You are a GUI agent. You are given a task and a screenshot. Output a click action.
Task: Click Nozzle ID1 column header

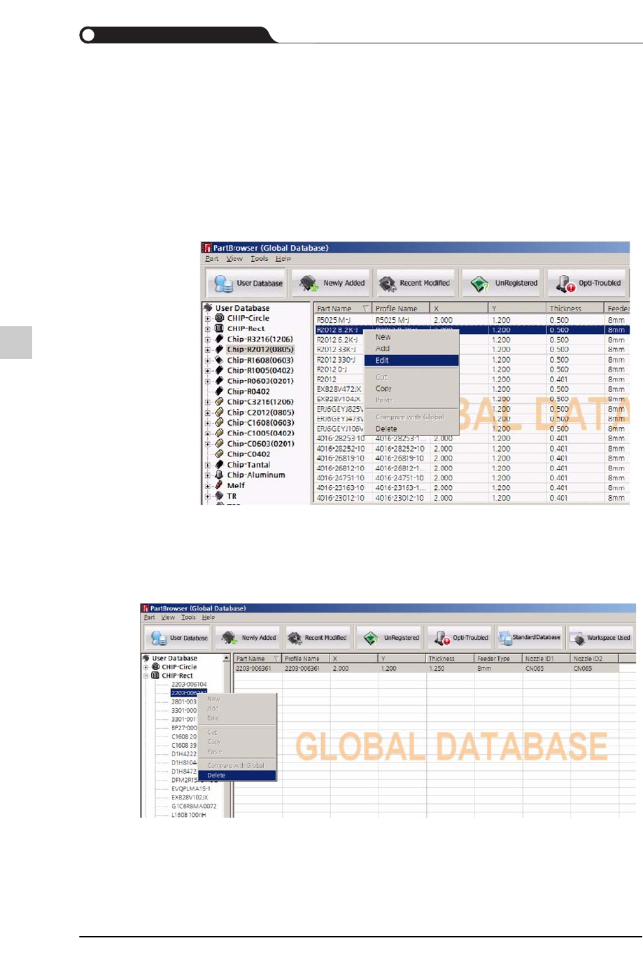click(x=546, y=659)
